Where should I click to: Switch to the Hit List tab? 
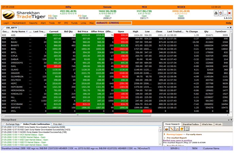click(218, 124)
